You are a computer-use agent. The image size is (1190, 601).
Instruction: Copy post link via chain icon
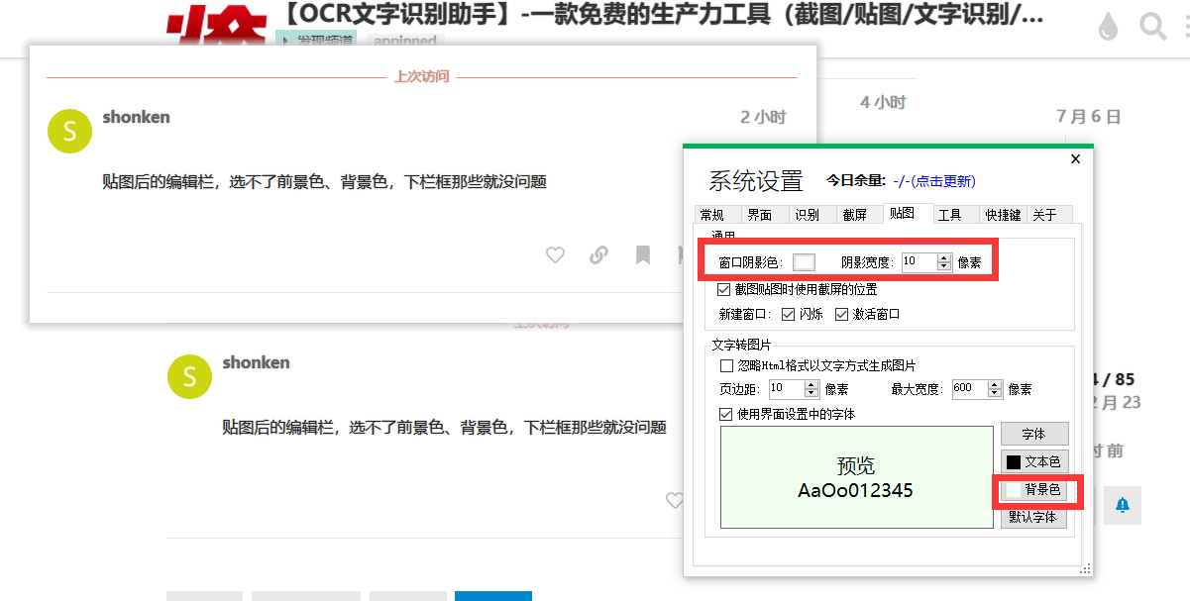click(x=598, y=255)
